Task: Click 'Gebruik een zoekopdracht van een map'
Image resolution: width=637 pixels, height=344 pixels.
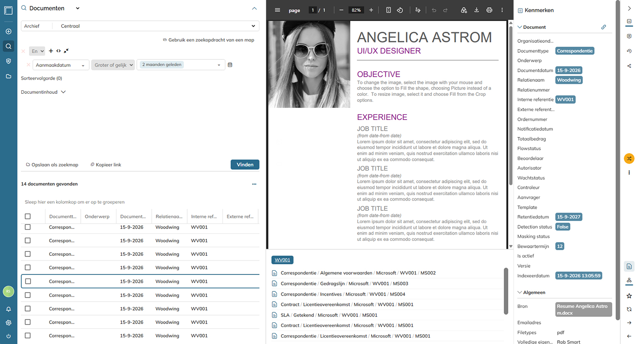Action: [x=209, y=40]
